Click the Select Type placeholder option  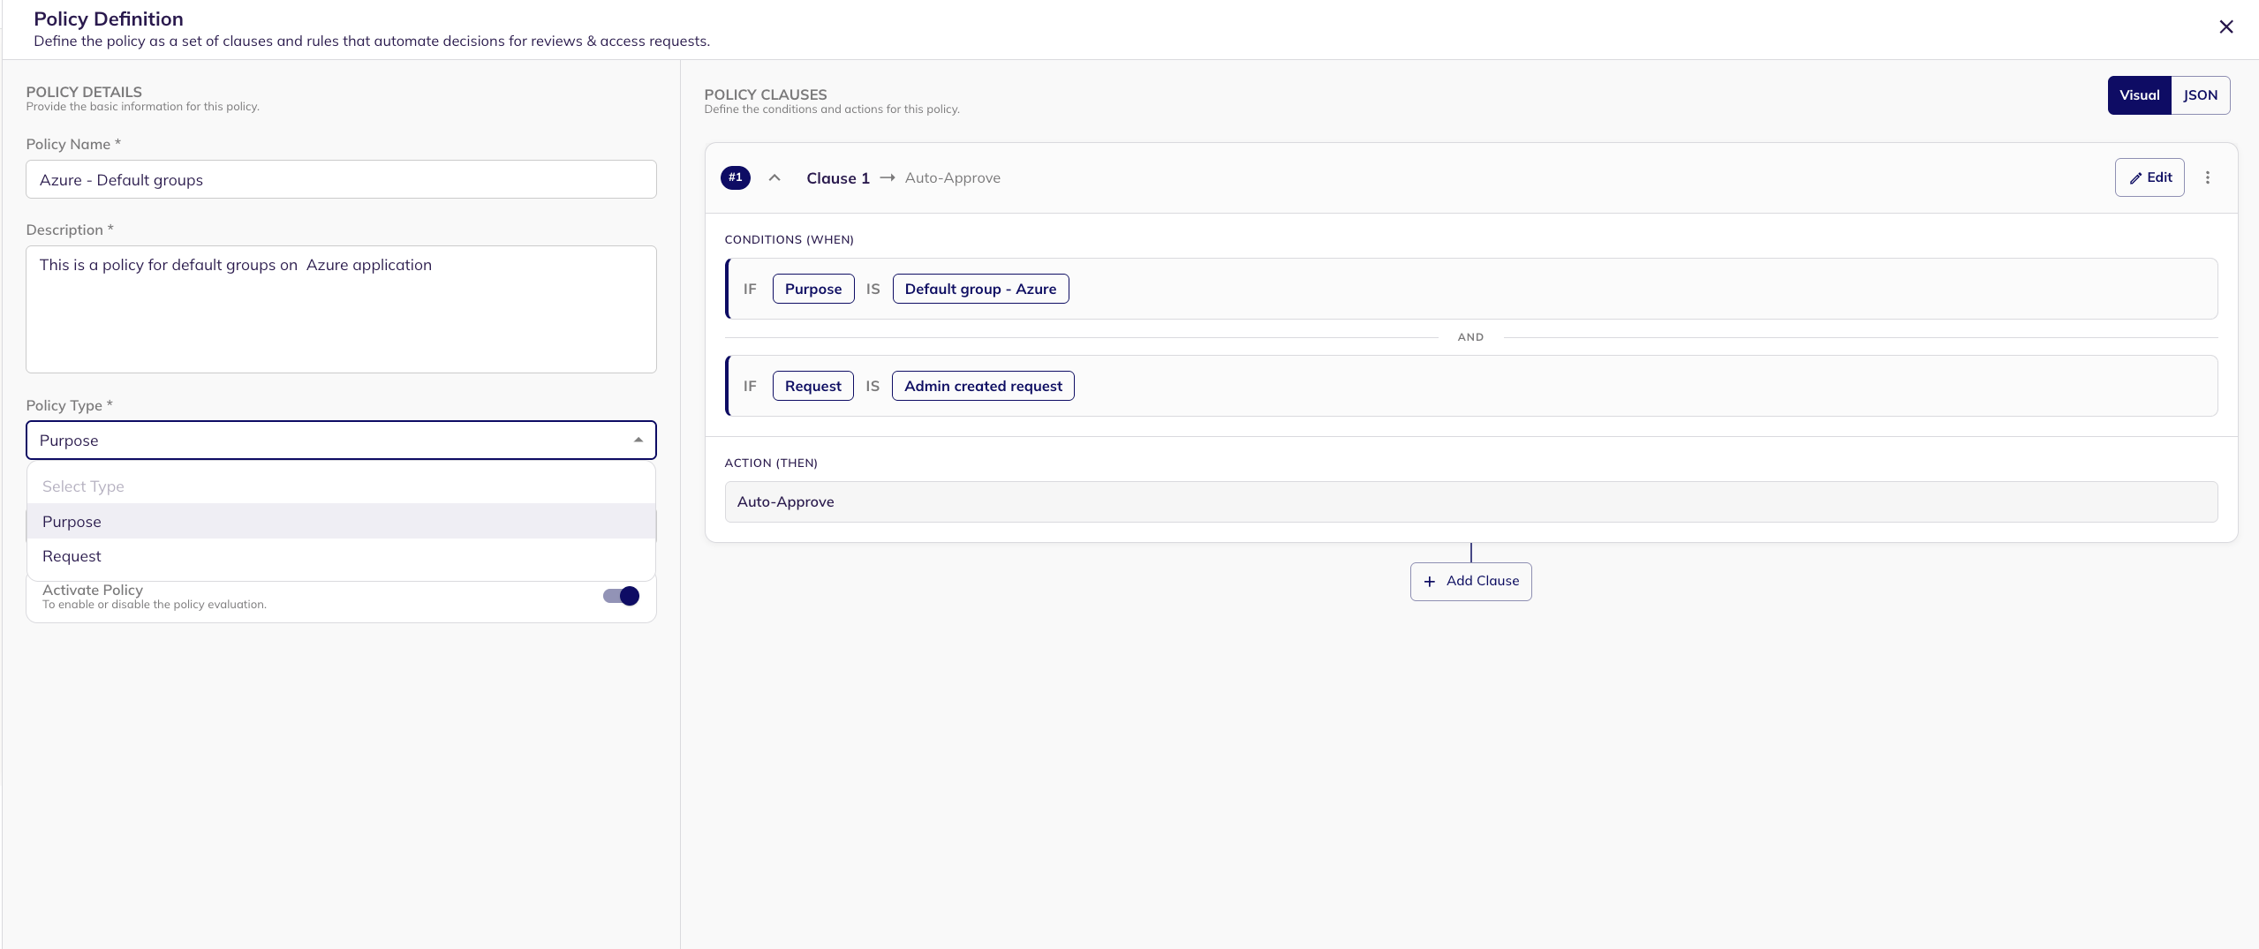click(83, 486)
